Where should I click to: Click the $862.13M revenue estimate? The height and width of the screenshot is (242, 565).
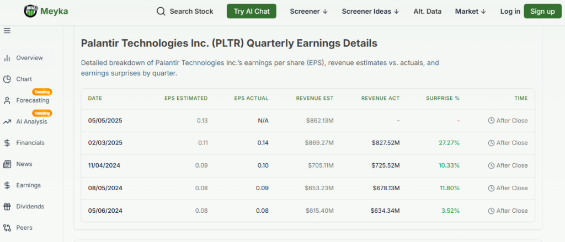pyautogui.click(x=320, y=121)
